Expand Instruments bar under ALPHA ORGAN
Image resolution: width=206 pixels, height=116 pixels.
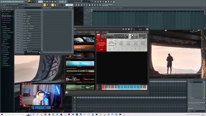[80, 66]
